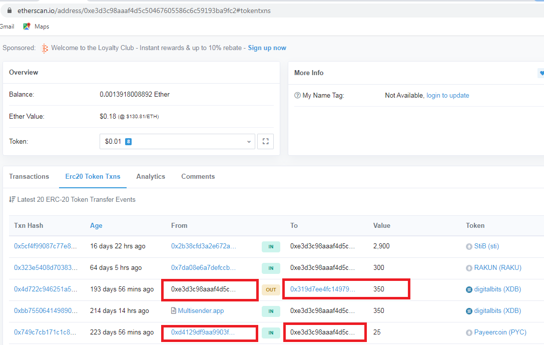Click the question mark beside My Name Tag

pos(297,96)
